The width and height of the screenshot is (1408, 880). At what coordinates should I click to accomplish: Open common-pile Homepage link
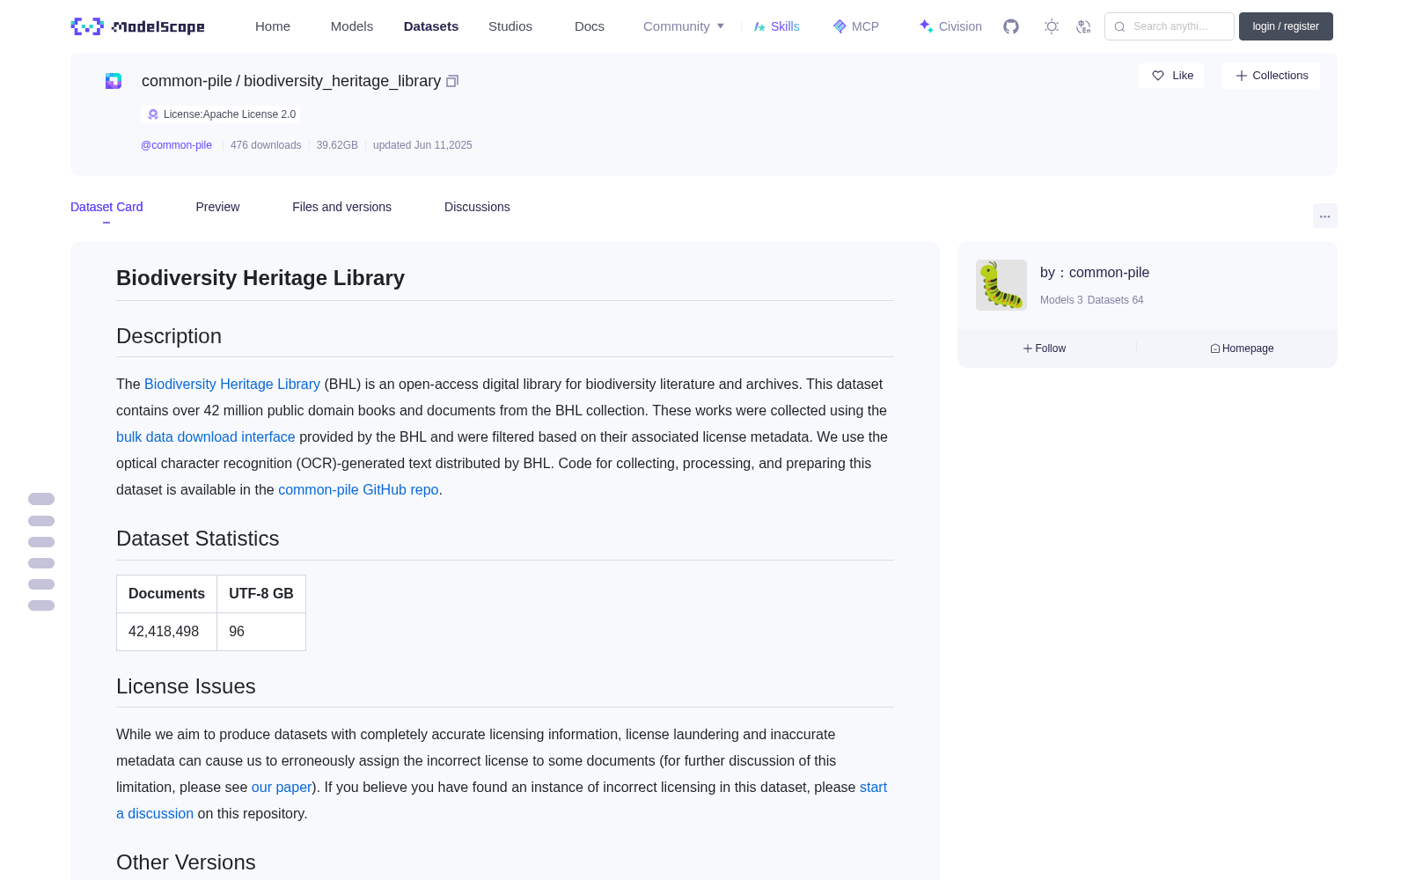1242,348
